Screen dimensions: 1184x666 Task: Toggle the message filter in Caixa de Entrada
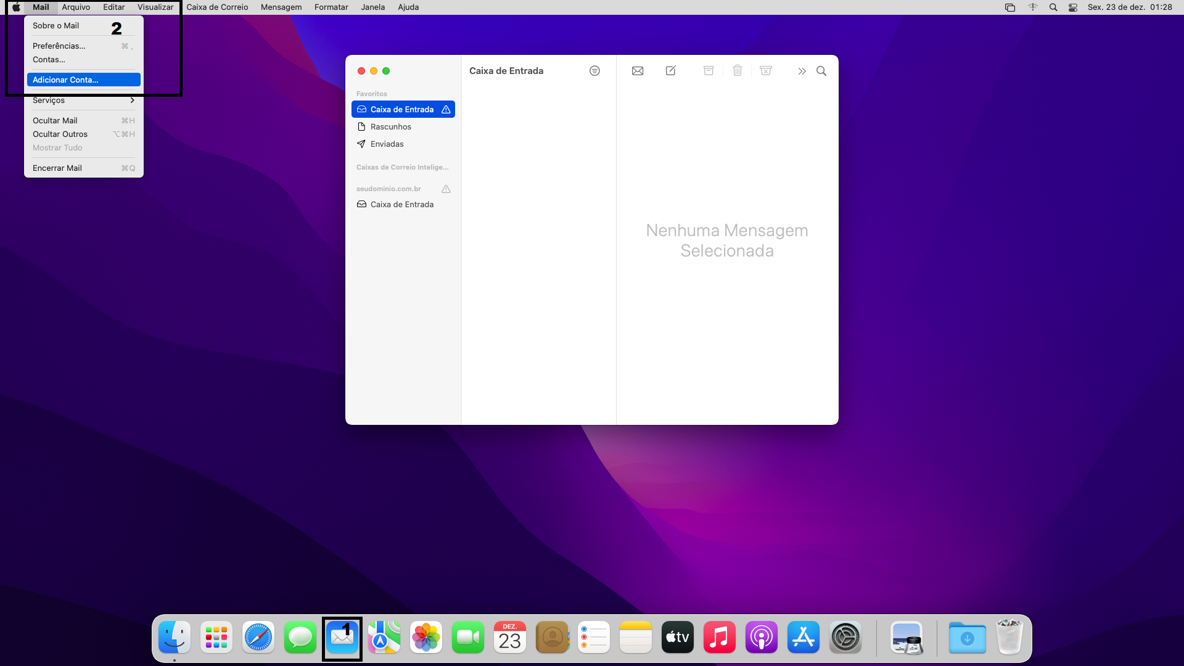[594, 71]
